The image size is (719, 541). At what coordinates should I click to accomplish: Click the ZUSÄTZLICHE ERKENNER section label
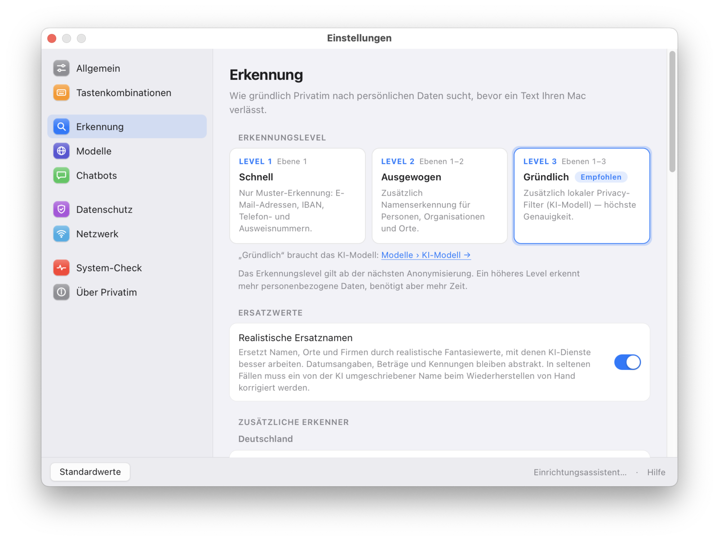(x=293, y=422)
